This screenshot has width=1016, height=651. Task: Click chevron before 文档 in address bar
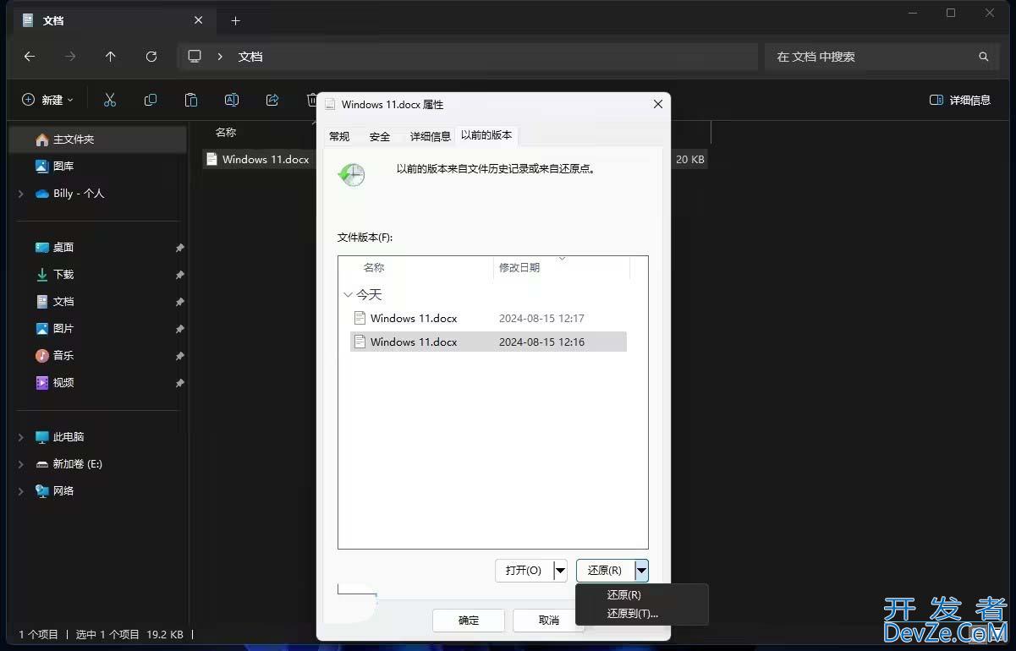tap(220, 57)
